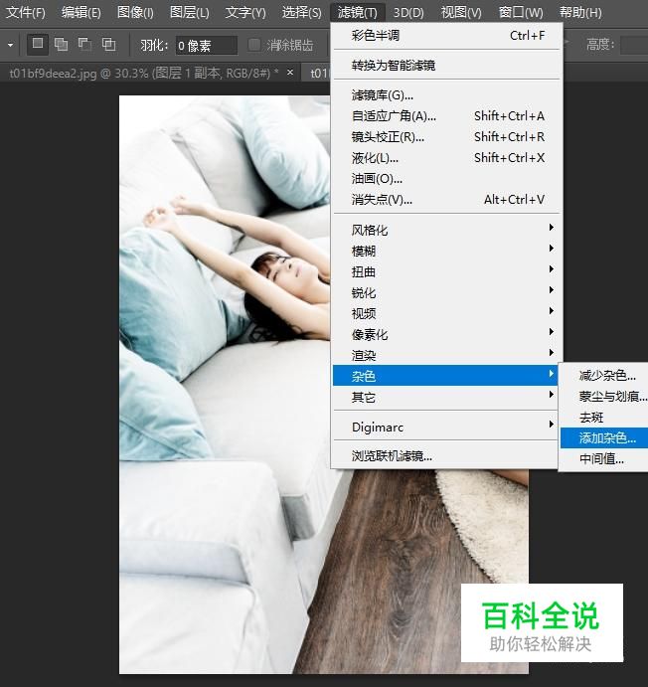Toggle the 消除锯齿 anti-alias checkbox
This screenshot has width=648, height=687.
point(254,45)
